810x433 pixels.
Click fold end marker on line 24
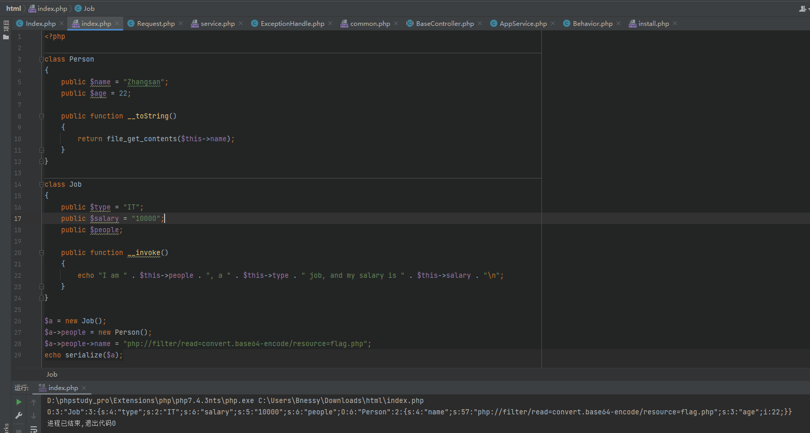(41, 298)
